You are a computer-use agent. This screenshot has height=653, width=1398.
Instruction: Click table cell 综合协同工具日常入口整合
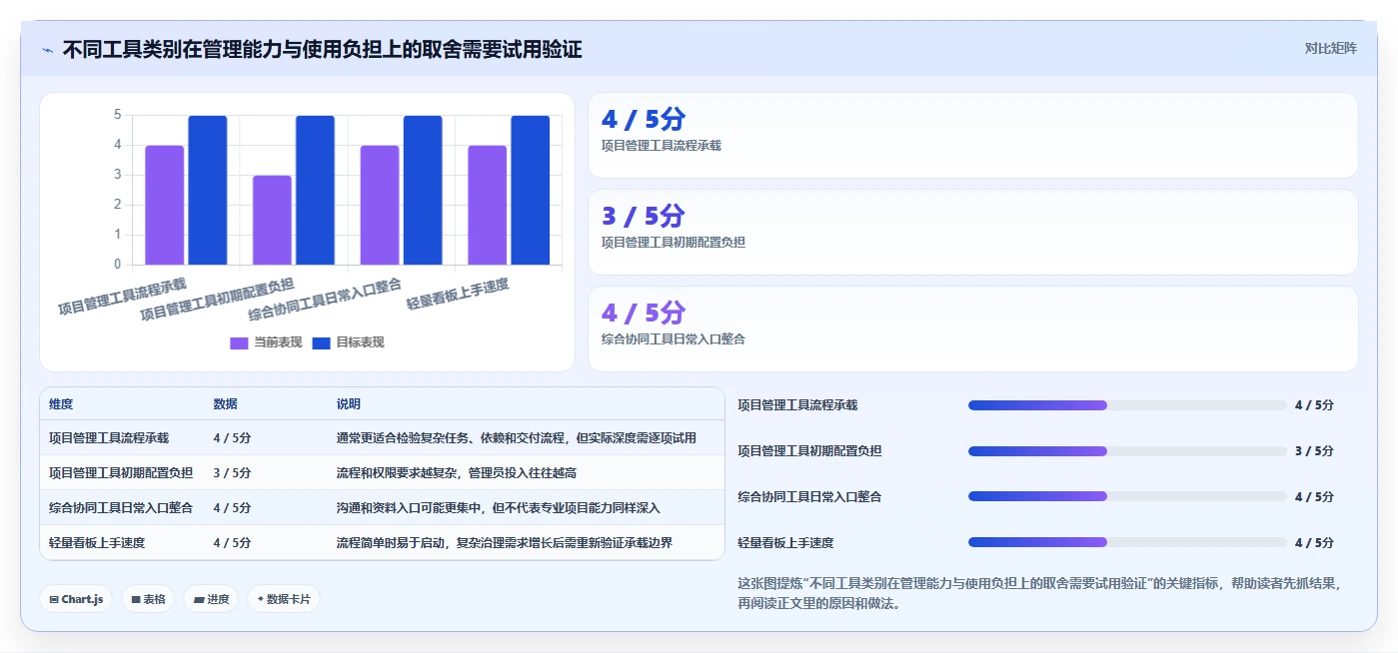point(121,508)
